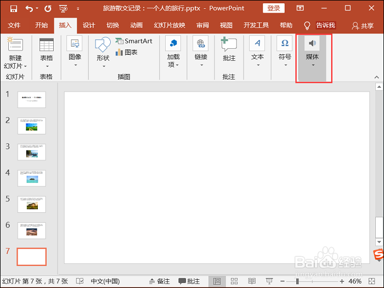Fit slide to current window icon
The height and width of the screenshot is (288, 384).
pos(372,281)
